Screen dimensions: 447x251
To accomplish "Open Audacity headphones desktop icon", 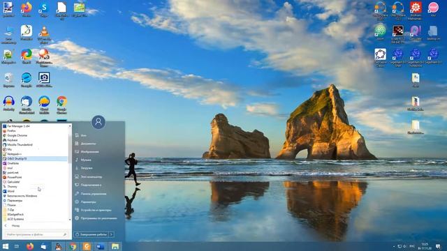I will click(9, 102).
